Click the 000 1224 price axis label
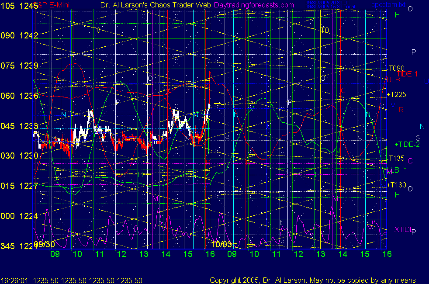The height and width of the screenshot is (284, 429). (19, 216)
